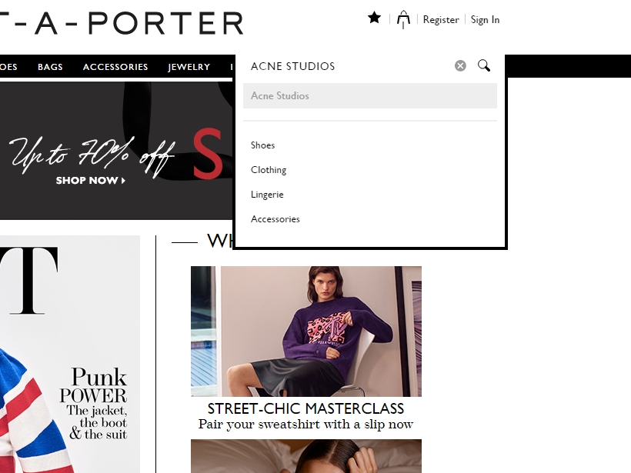Image resolution: width=631 pixels, height=473 pixels.
Task: Open the Street-Chic Masterclass headline
Action: pos(305,408)
